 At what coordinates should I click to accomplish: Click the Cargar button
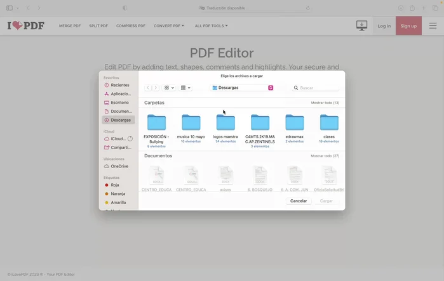(x=326, y=201)
